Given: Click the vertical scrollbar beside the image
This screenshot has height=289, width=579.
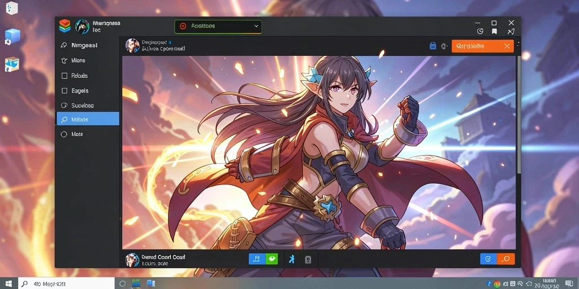Looking at the screenshot, I should click(x=518, y=114).
